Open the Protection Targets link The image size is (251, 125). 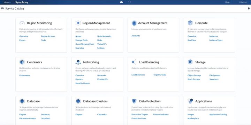(x=139, y=115)
